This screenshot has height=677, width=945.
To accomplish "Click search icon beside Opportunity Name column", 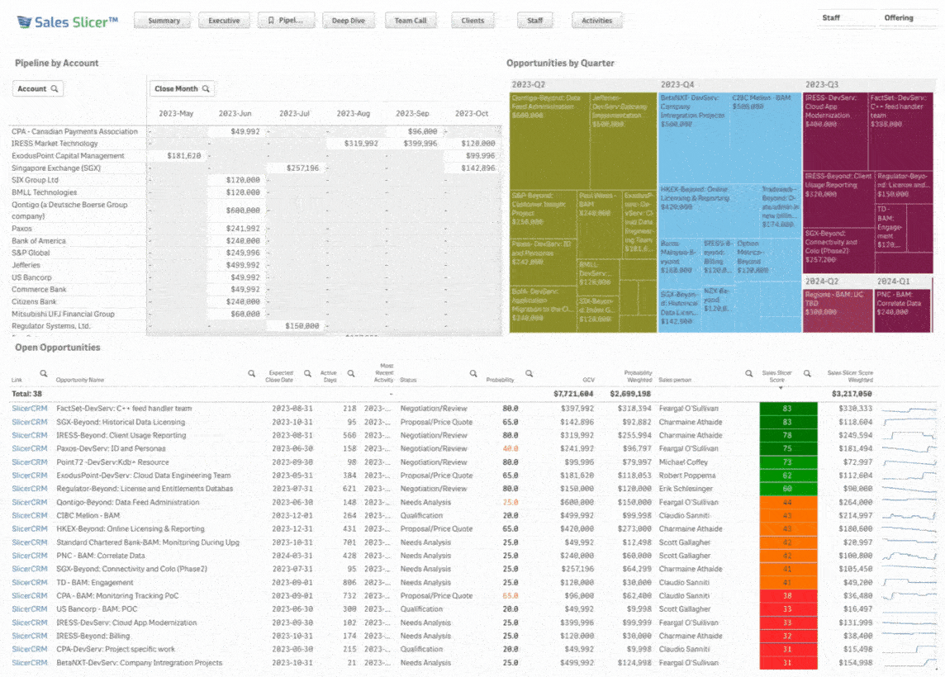I will pyautogui.click(x=252, y=373).
